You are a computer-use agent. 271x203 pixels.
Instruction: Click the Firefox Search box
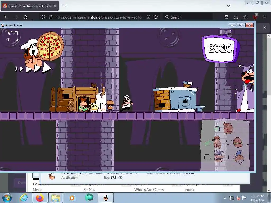click(188, 17)
